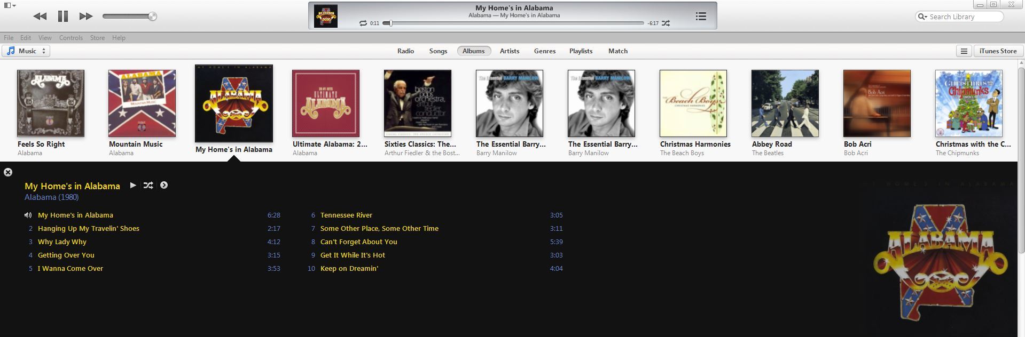This screenshot has height=337, width=1025.
Task: Click the Alabama (1980) artist link
Action: pos(51,197)
